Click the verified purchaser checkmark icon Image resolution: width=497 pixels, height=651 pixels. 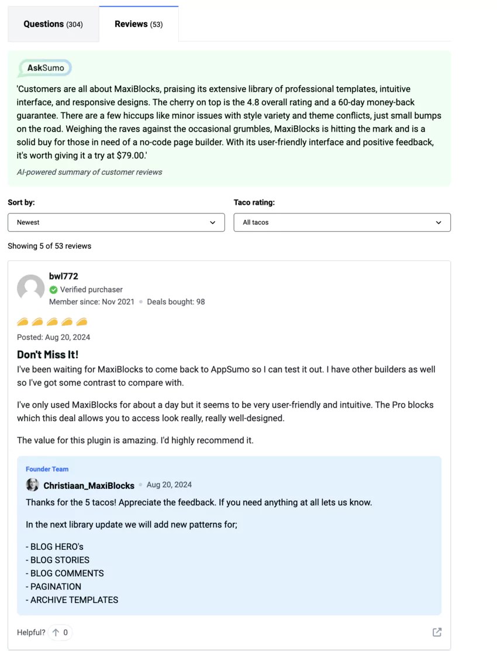53,290
